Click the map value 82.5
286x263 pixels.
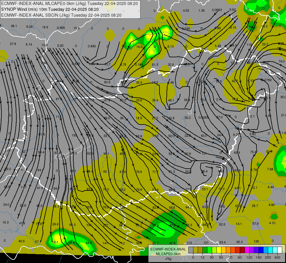point(222,224)
